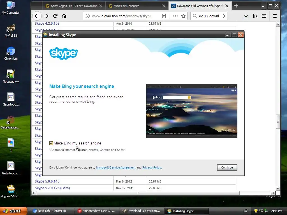Open site information icon in address bar
Image resolution: width=287 pixels, height=215 pixels.
[88, 16]
